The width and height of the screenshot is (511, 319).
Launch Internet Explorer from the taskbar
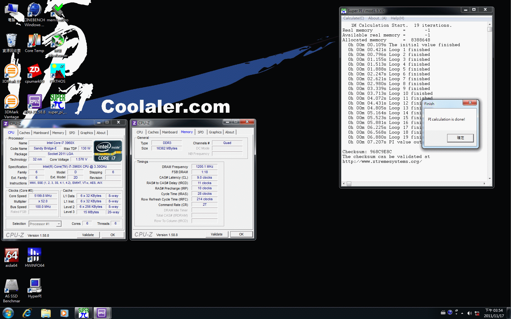[27, 313]
